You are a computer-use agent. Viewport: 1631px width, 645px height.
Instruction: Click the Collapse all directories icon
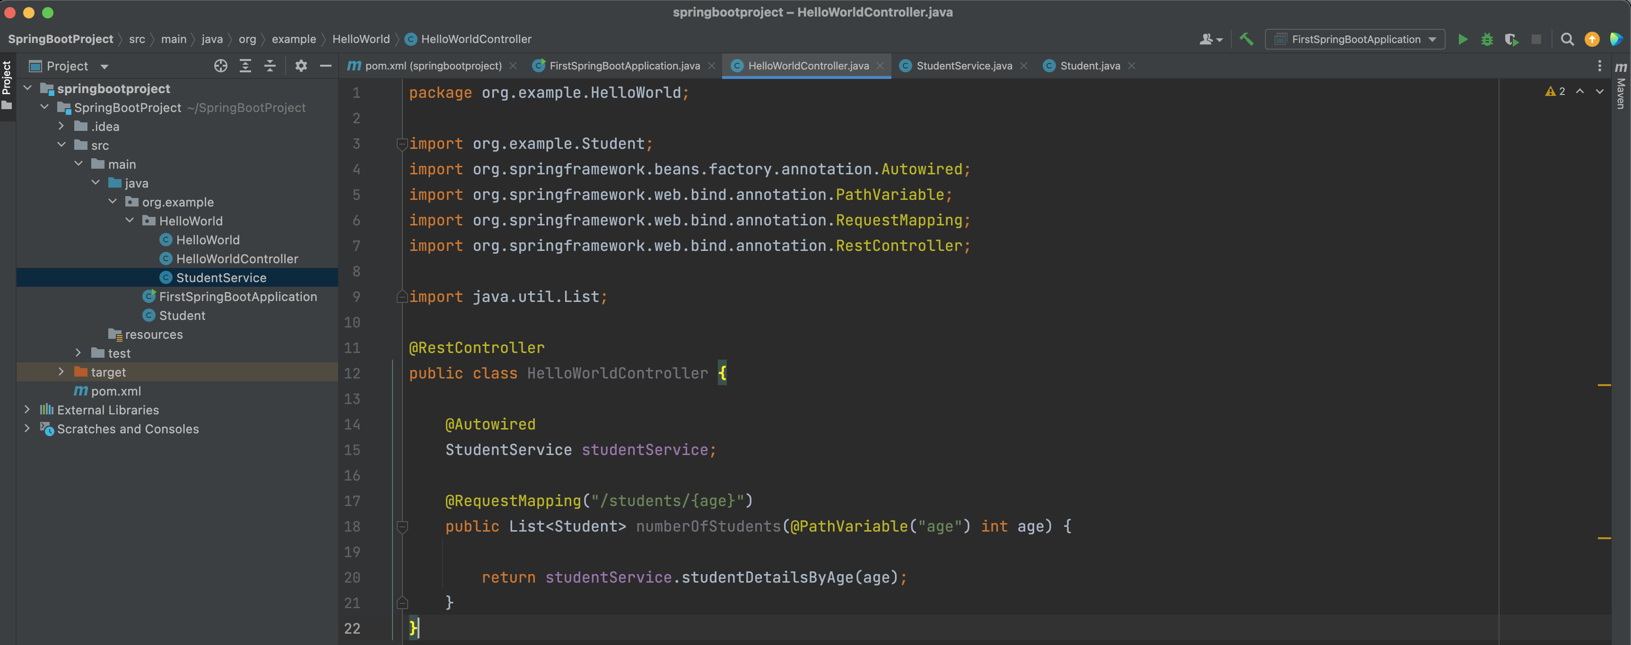pos(269,65)
